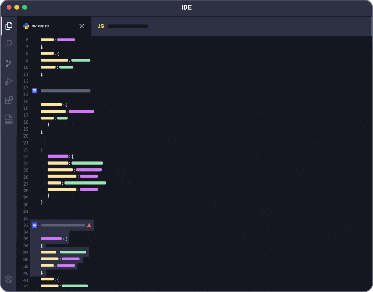373x292 pixels.
Task: Click the IDE window title
Action: pyautogui.click(x=186, y=7)
